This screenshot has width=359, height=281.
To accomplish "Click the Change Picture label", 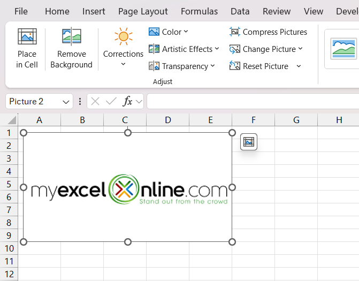I will click(x=269, y=49).
